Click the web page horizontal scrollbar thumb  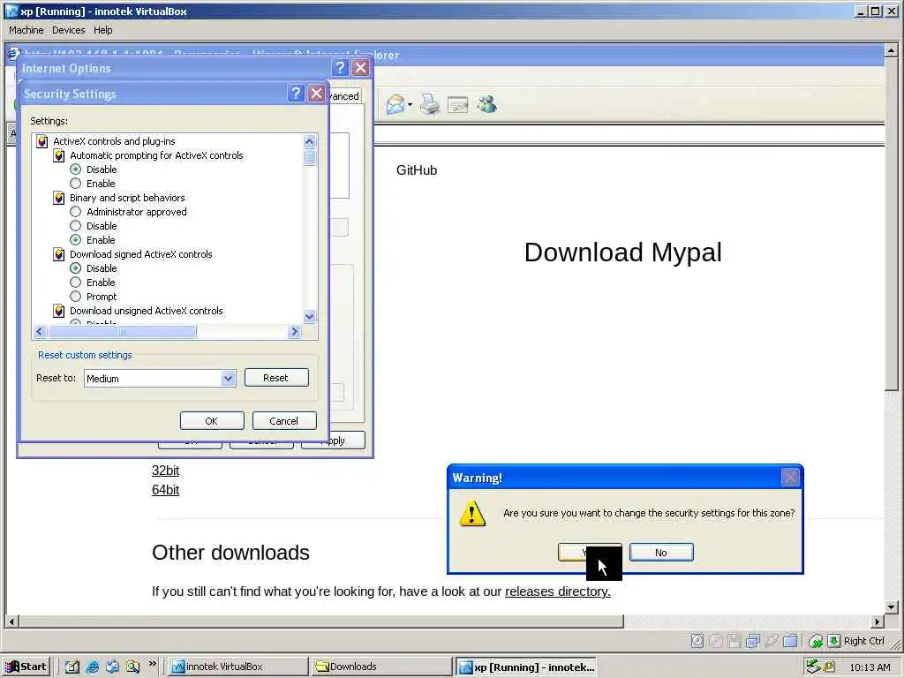coord(321,621)
